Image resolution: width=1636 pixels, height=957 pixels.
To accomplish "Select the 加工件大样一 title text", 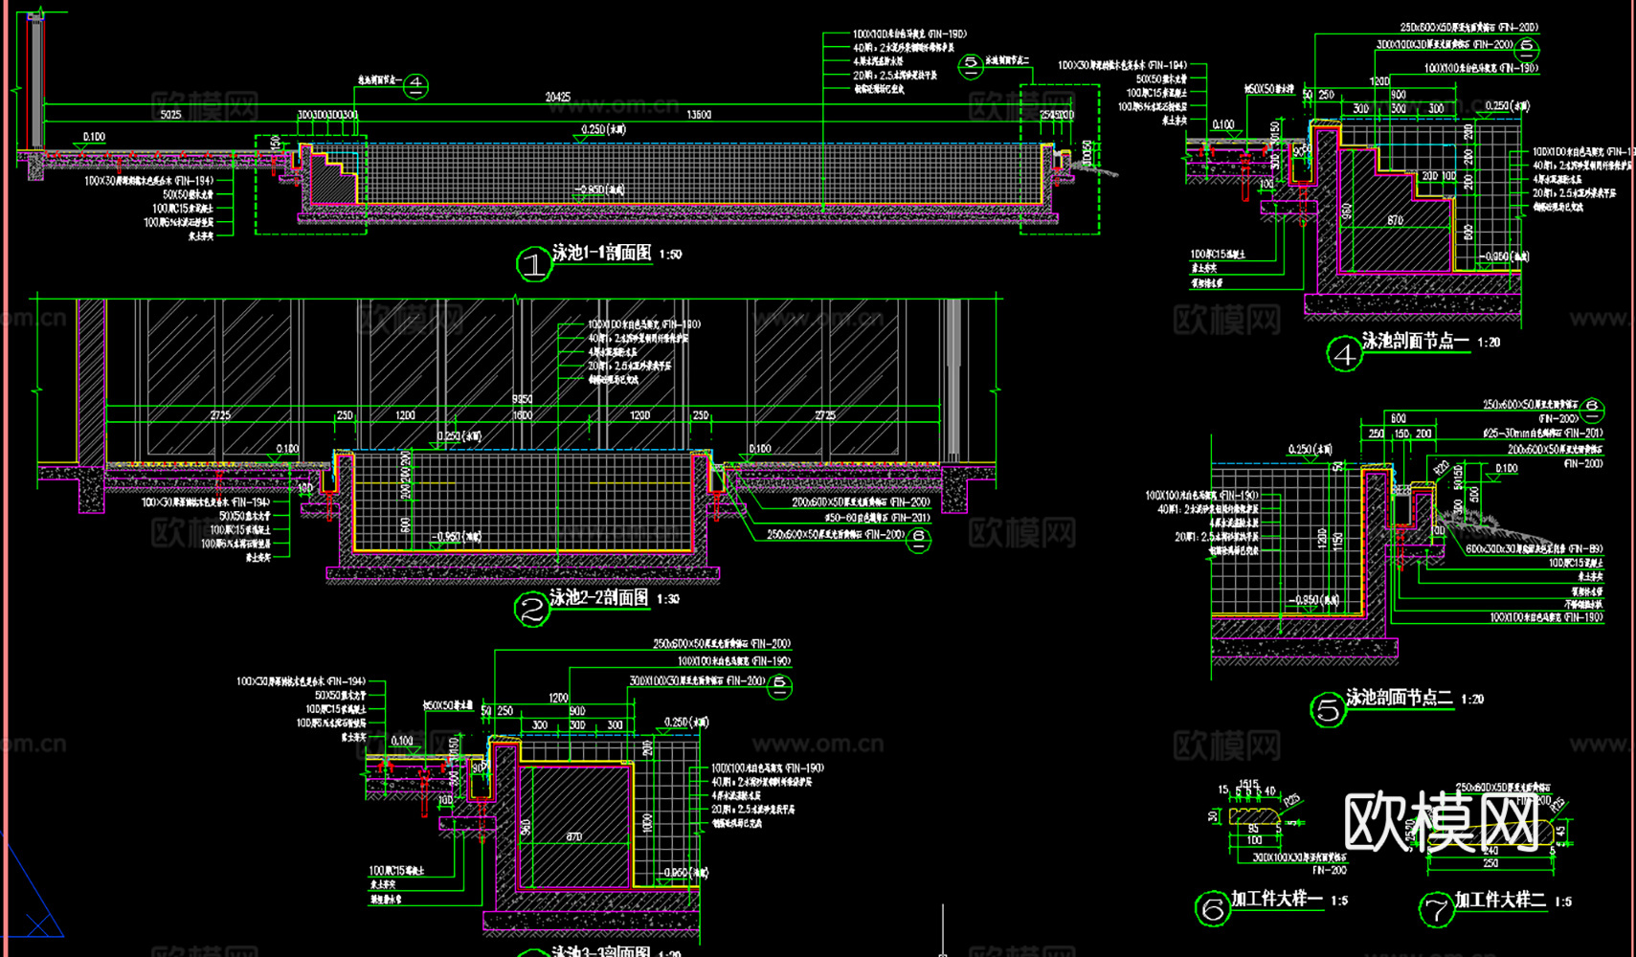I will 1276,899.
